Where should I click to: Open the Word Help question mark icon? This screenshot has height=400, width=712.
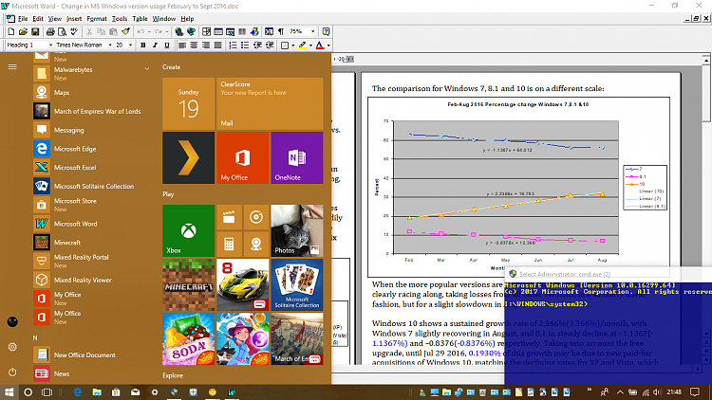pos(326,31)
